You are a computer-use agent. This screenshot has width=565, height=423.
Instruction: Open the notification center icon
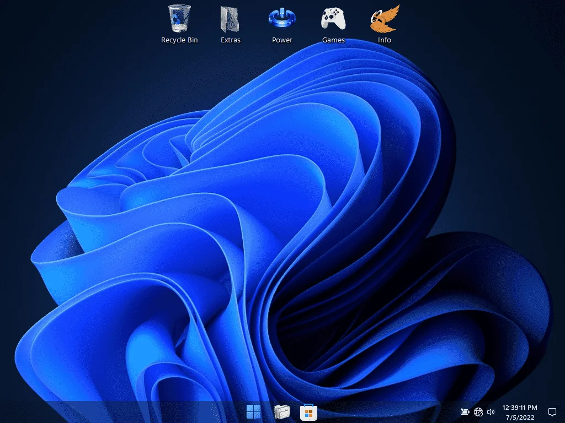tap(552, 412)
